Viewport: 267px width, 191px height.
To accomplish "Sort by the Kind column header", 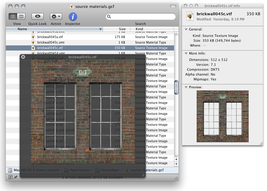I will click(152, 29).
